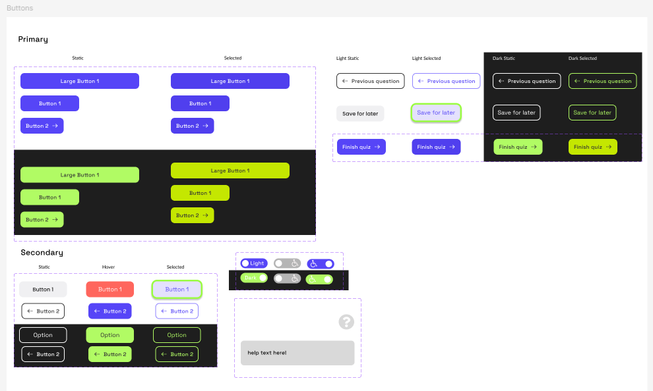Click the arrow in purple Hover Button 2

click(x=96, y=311)
